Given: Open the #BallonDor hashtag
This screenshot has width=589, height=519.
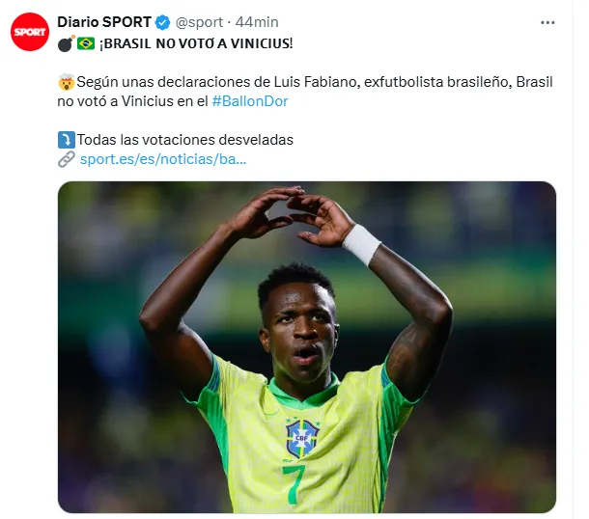Looking at the screenshot, I should point(250,101).
